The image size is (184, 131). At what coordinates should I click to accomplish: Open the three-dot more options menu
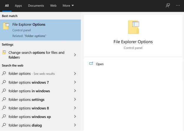178,5
